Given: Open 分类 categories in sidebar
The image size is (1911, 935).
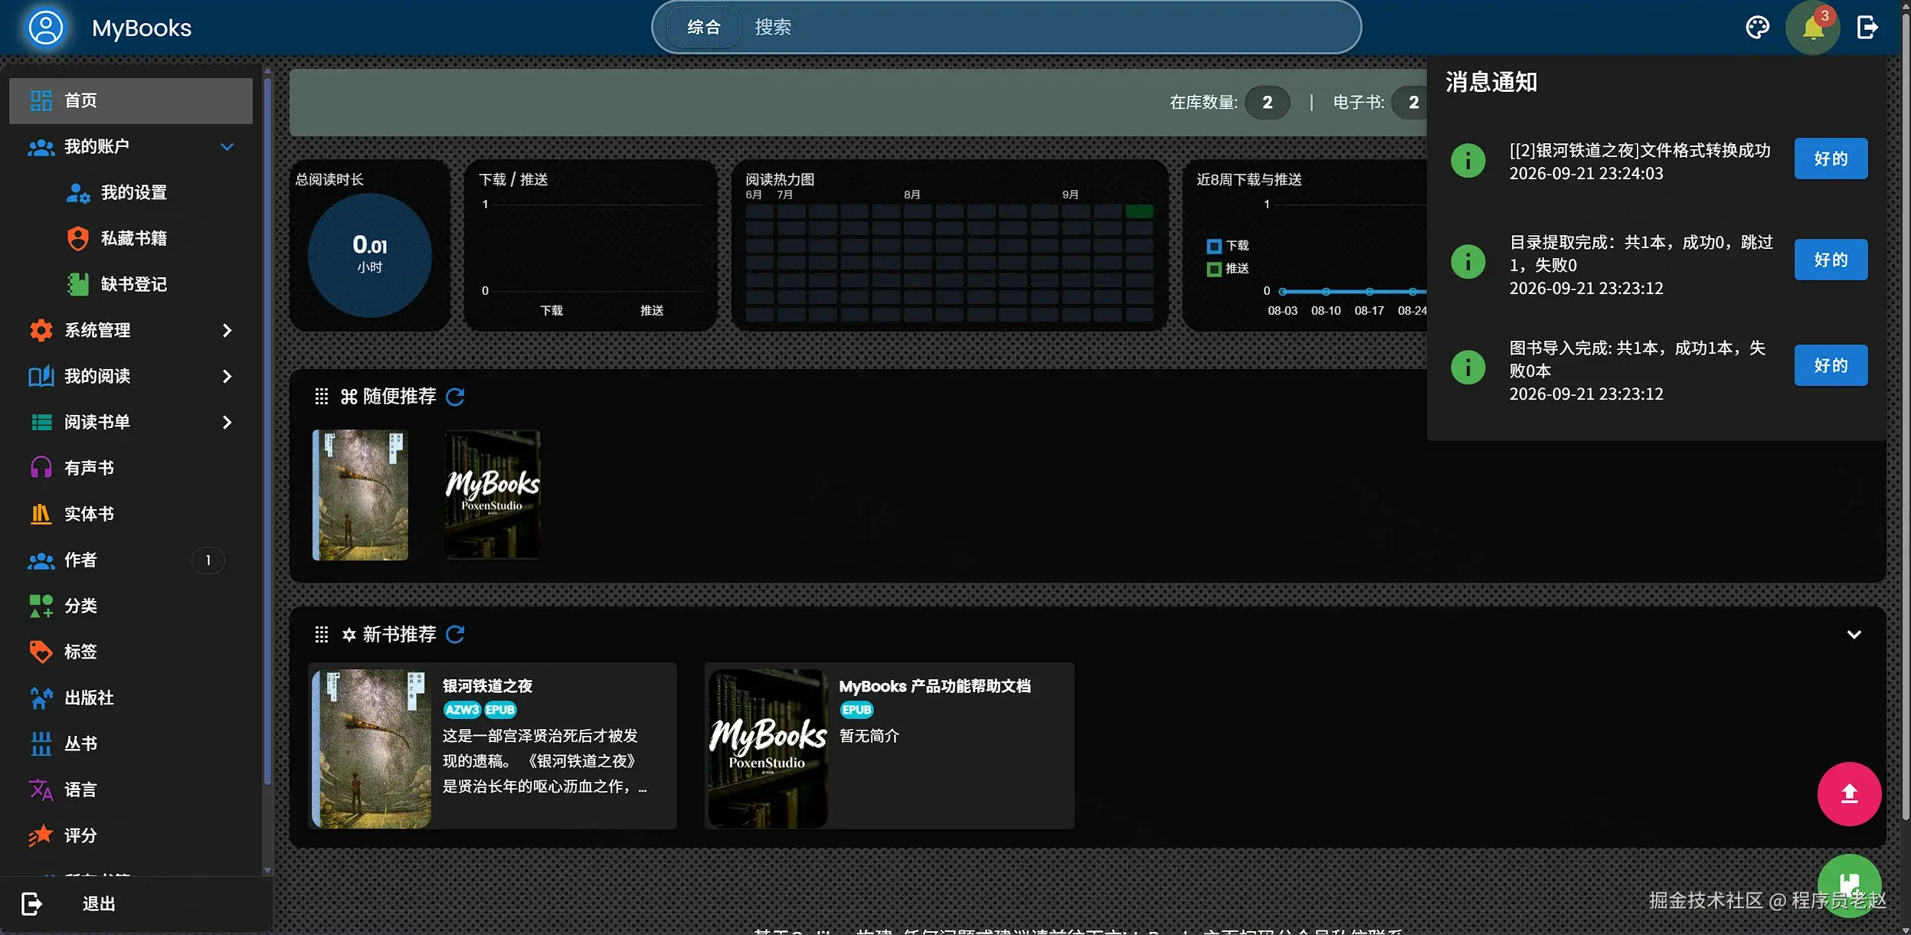Looking at the screenshot, I should pyautogui.click(x=130, y=606).
